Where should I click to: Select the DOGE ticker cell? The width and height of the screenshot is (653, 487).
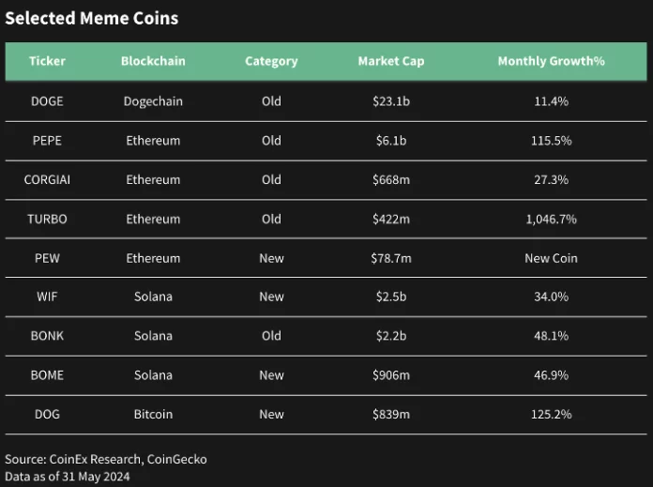pos(47,101)
